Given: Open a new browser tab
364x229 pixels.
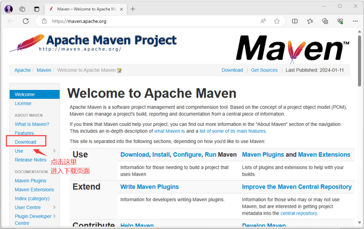Looking at the screenshot, I should 133,9.
